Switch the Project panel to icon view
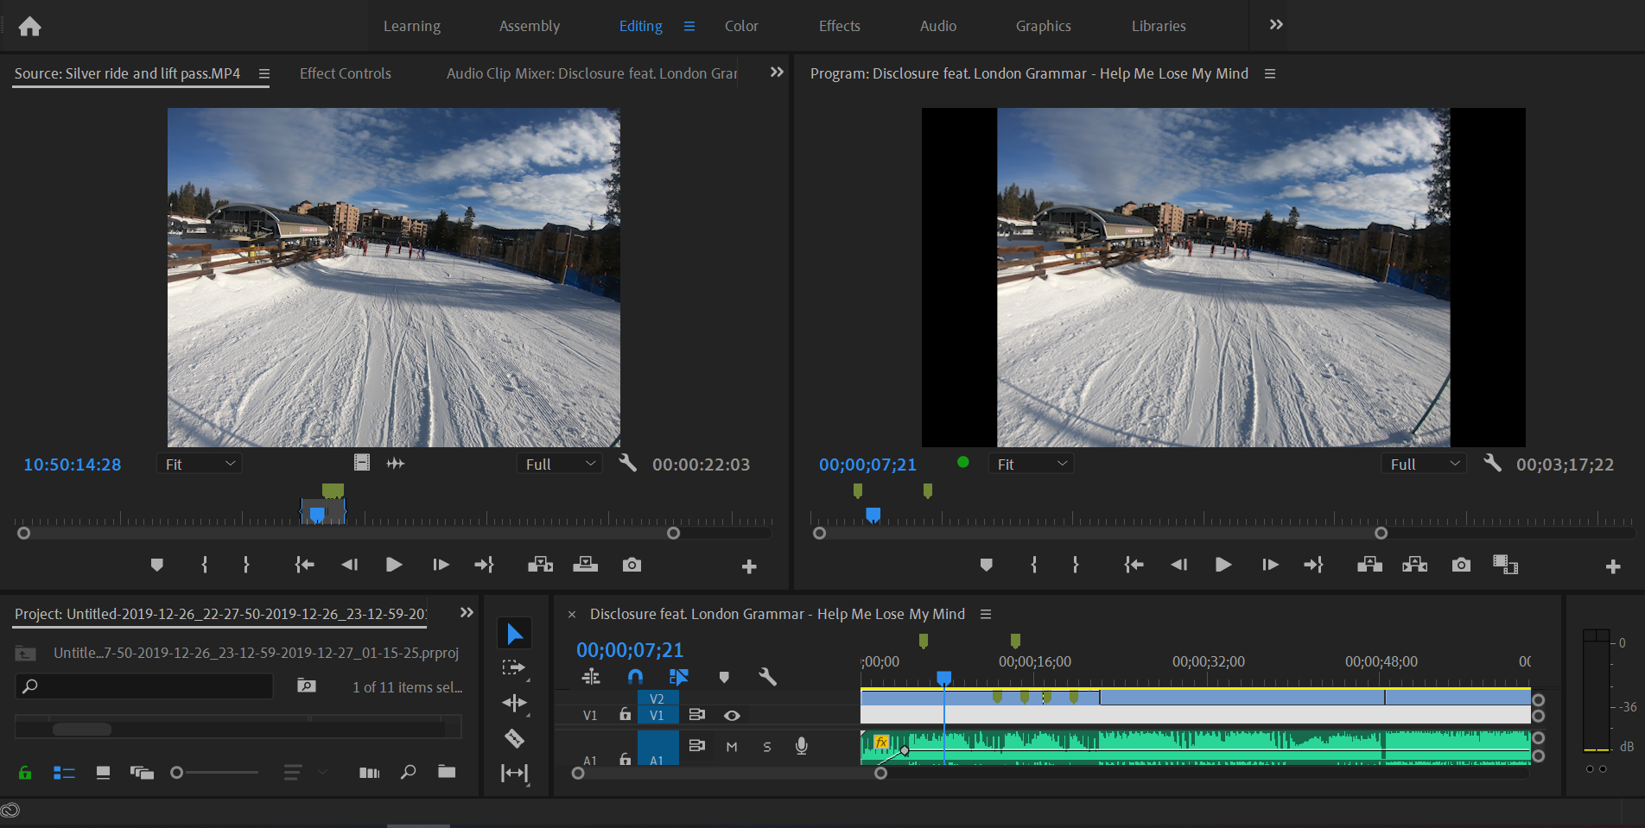This screenshot has width=1645, height=828. click(102, 772)
